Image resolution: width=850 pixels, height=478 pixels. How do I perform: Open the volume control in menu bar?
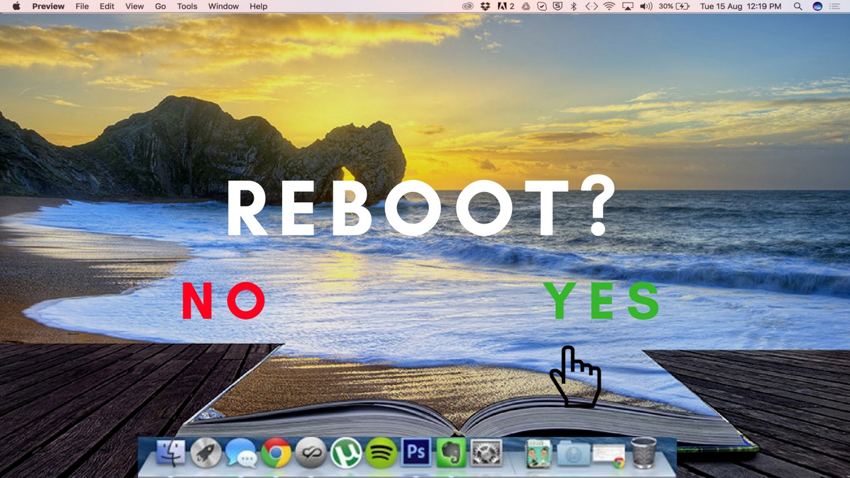[646, 6]
